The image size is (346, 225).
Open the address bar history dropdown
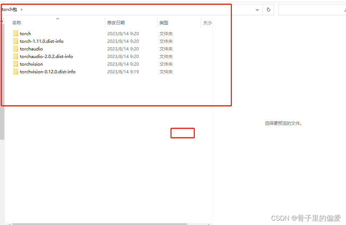pyautogui.click(x=257, y=10)
